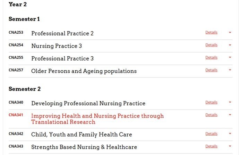
Task: Open Details link for Developing Professional Nursing Practice
Action: coord(211,102)
